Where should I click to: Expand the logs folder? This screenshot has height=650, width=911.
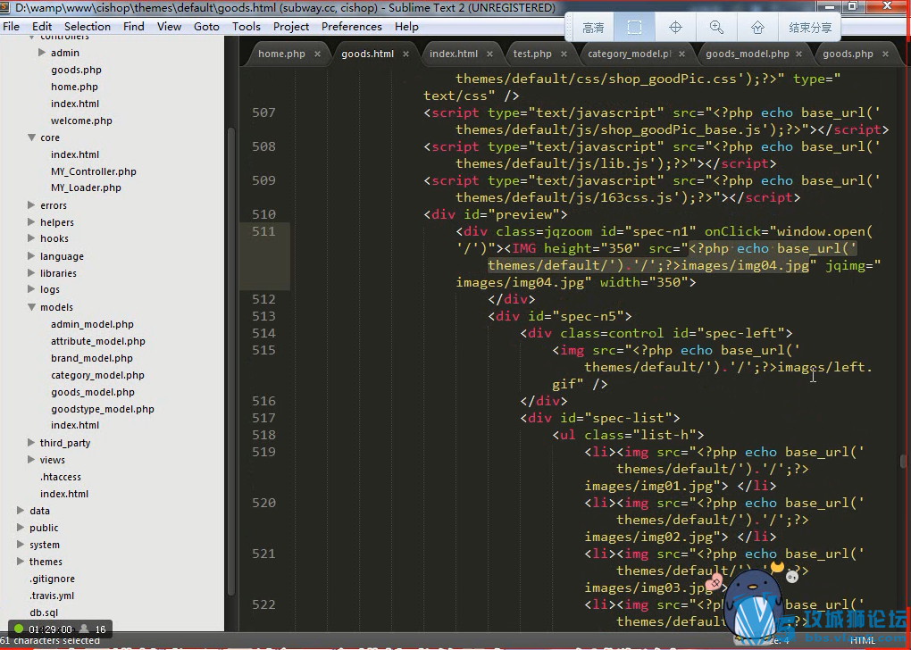(x=31, y=288)
